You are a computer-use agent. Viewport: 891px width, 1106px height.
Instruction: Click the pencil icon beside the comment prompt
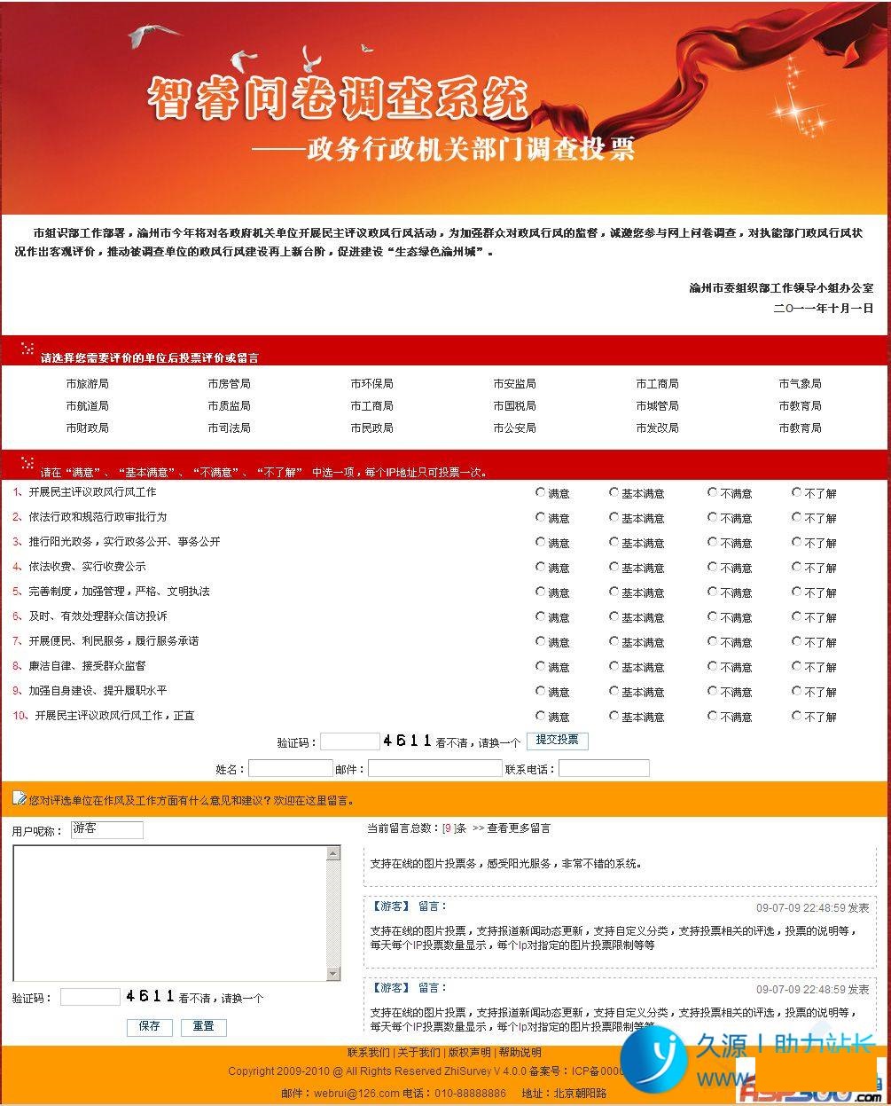coord(20,798)
